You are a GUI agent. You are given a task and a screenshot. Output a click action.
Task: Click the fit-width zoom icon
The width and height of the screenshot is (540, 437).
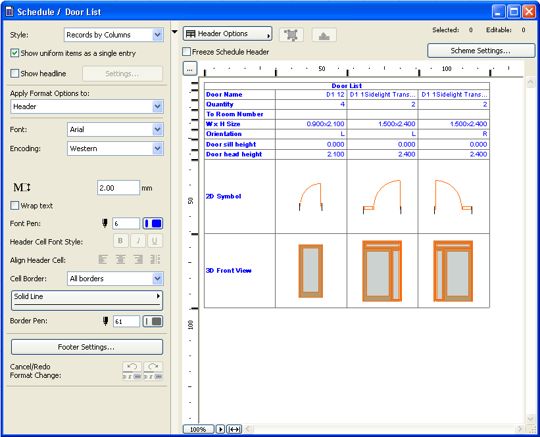click(234, 429)
